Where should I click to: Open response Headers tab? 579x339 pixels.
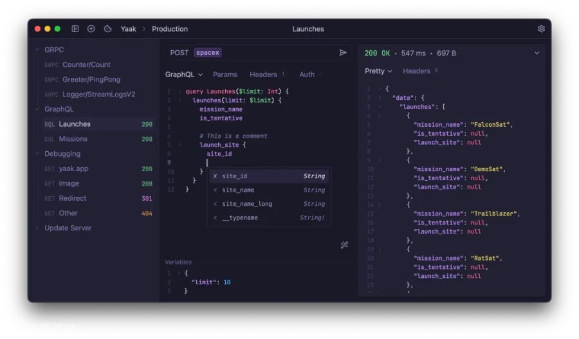pyautogui.click(x=416, y=71)
